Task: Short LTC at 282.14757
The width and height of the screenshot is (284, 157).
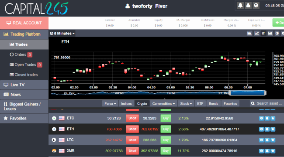Action: [x=132, y=140]
